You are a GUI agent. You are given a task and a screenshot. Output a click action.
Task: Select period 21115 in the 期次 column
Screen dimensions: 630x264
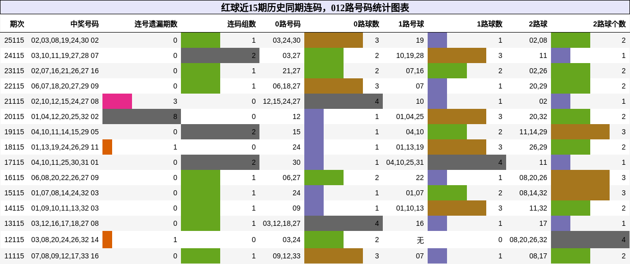14,101
